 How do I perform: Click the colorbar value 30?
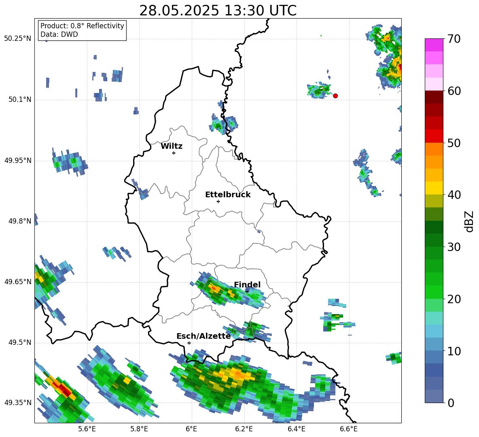coord(454,247)
